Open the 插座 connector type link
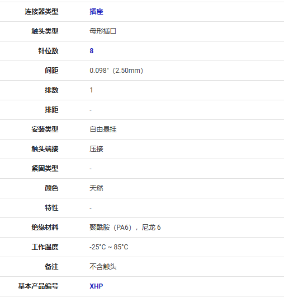This screenshot has height=297, width=284. click(96, 12)
